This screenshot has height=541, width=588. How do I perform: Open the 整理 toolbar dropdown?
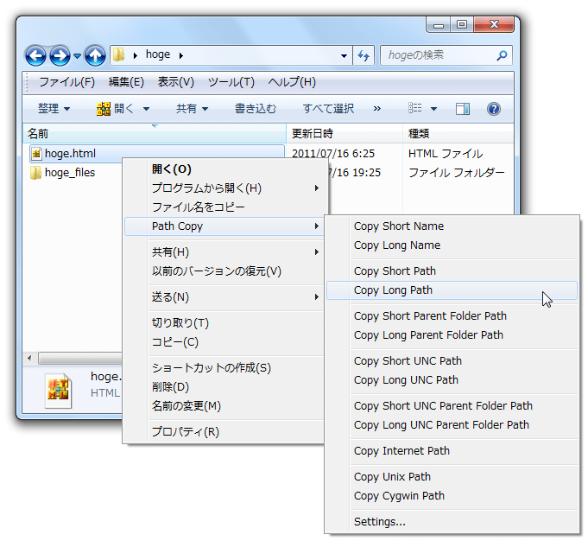(x=54, y=109)
